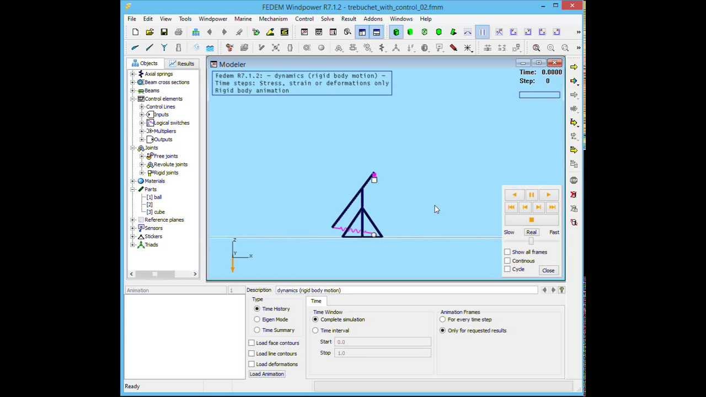
Task: Select Time interval radio button
Action: 315,330
